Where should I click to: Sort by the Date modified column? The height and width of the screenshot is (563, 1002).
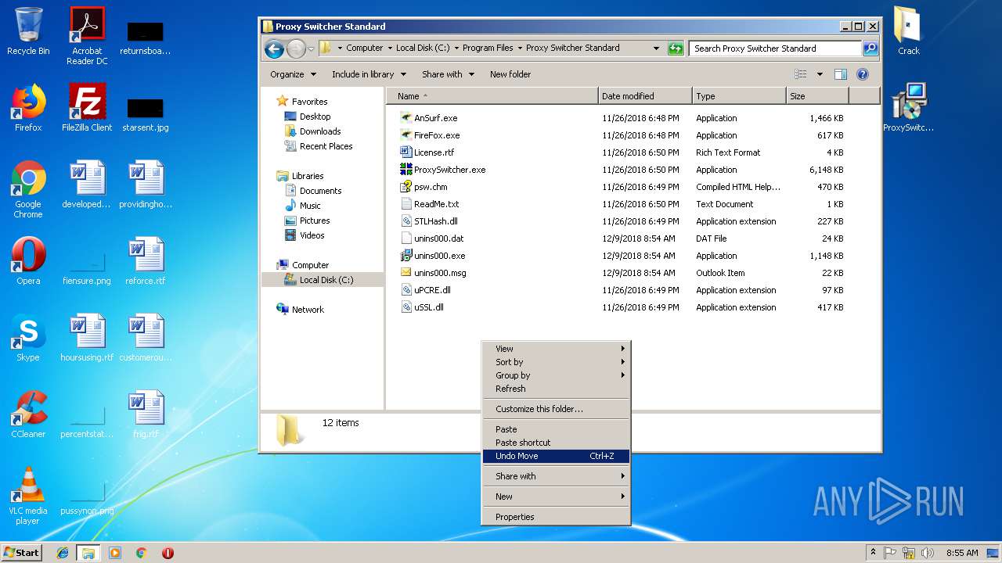645,96
